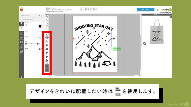
Task: Click the size value input field
Action: [40, 37]
